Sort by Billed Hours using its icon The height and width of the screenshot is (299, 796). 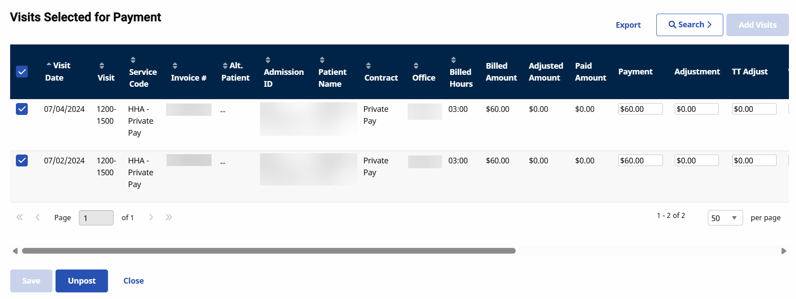(454, 60)
